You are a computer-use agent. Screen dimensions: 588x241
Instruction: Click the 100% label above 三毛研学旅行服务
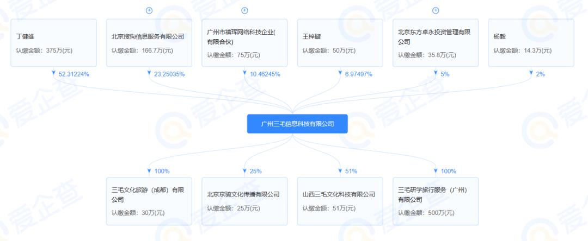[449, 171]
